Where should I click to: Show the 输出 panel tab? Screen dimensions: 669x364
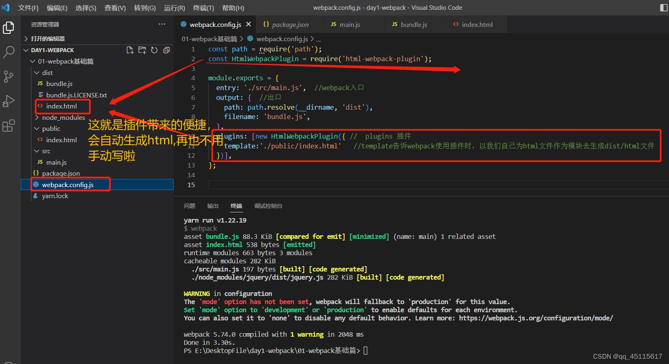point(213,206)
